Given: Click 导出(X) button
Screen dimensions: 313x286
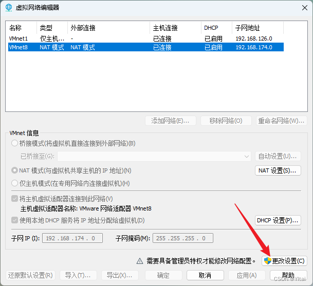Looking at the screenshot, I should (x=120, y=275).
